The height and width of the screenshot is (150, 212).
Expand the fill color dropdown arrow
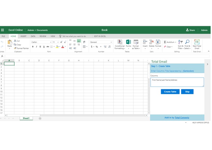(59, 47)
